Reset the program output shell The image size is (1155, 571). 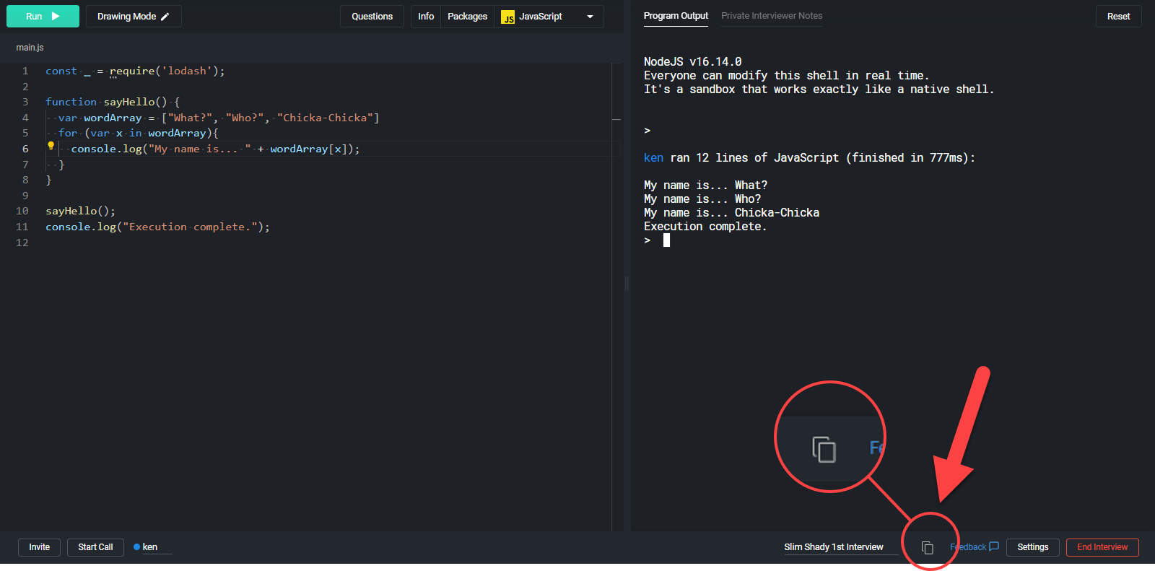[x=1118, y=16]
